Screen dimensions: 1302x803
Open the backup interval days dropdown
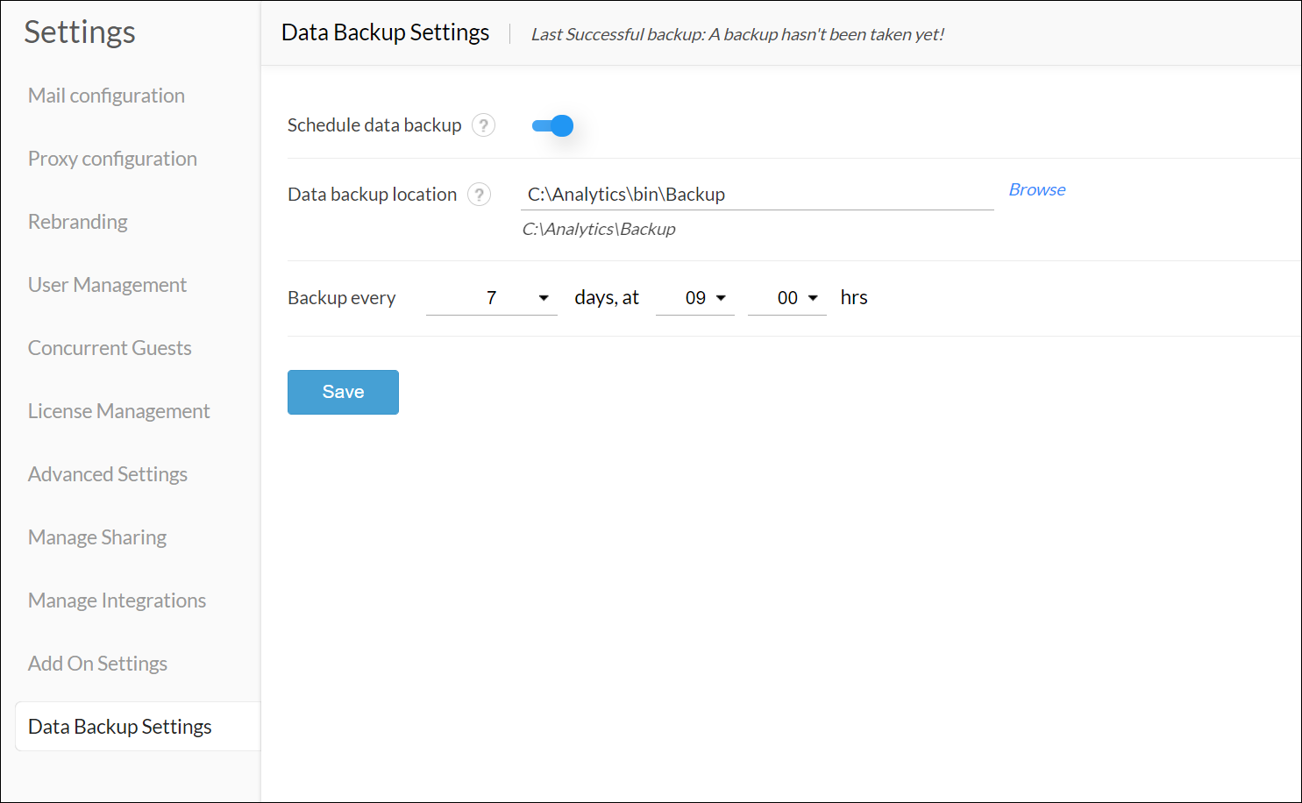point(492,298)
